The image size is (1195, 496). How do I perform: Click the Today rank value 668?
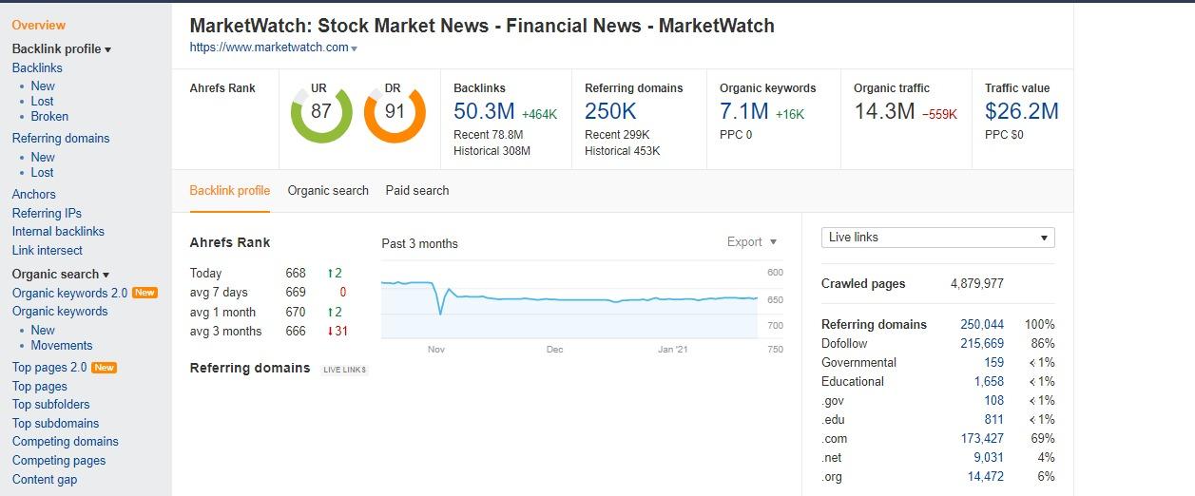(296, 273)
